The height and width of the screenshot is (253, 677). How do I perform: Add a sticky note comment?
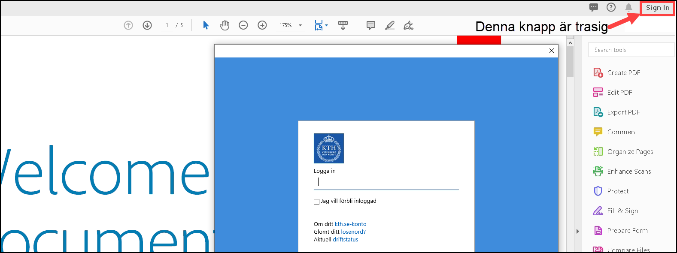point(371,25)
